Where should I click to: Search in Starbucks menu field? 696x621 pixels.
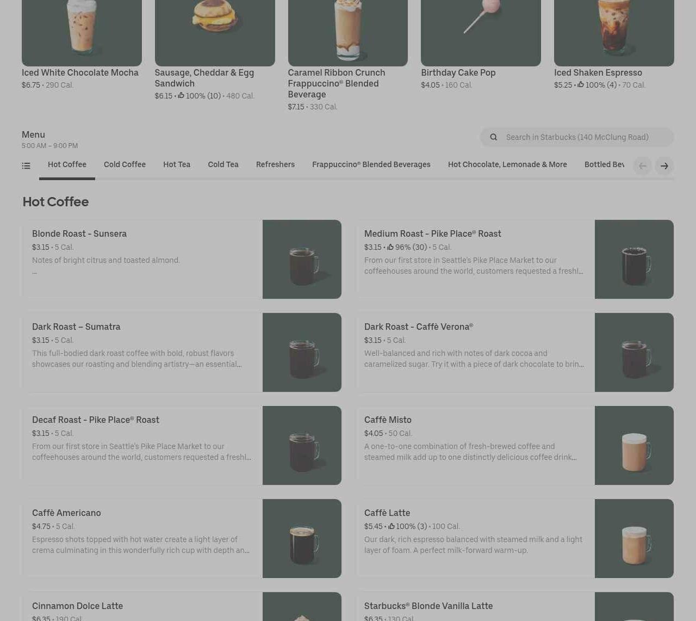tap(577, 137)
